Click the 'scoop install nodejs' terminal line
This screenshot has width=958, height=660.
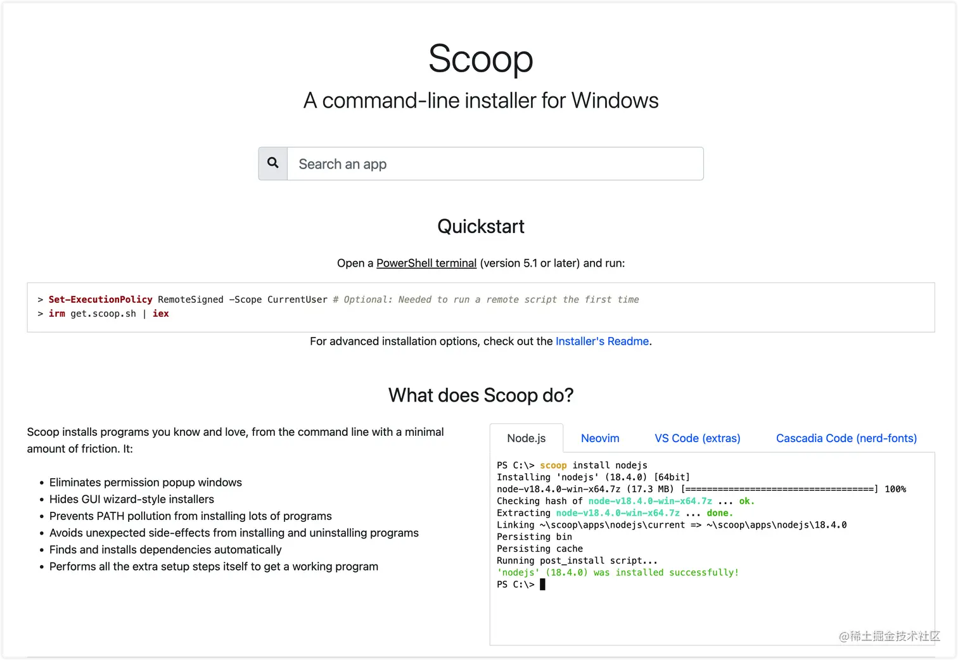click(x=572, y=465)
